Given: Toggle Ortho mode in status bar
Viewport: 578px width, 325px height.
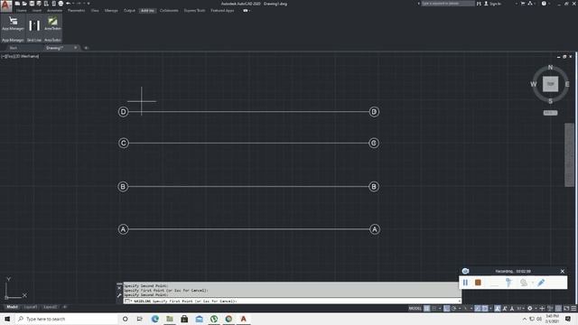Looking at the screenshot, I should tap(447, 309).
